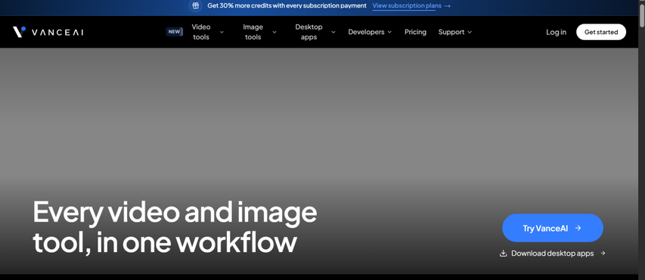This screenshot has height=280, width=645.
Task: Open the Download desktop apps link
Action: tap(553, 254)
